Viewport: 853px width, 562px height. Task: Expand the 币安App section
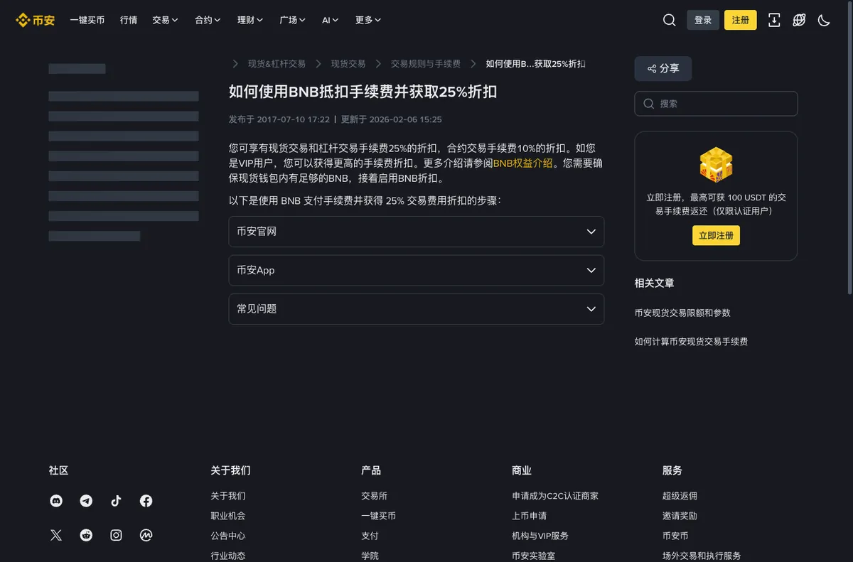pos(417,270)
